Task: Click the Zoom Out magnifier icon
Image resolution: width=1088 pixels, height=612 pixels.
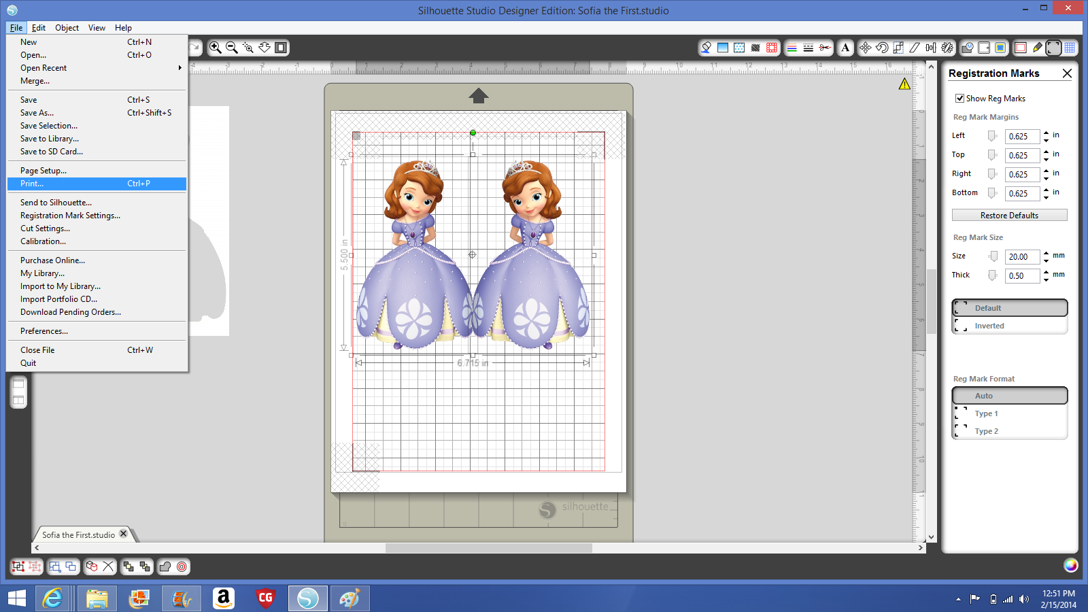Action: point(232,48)
